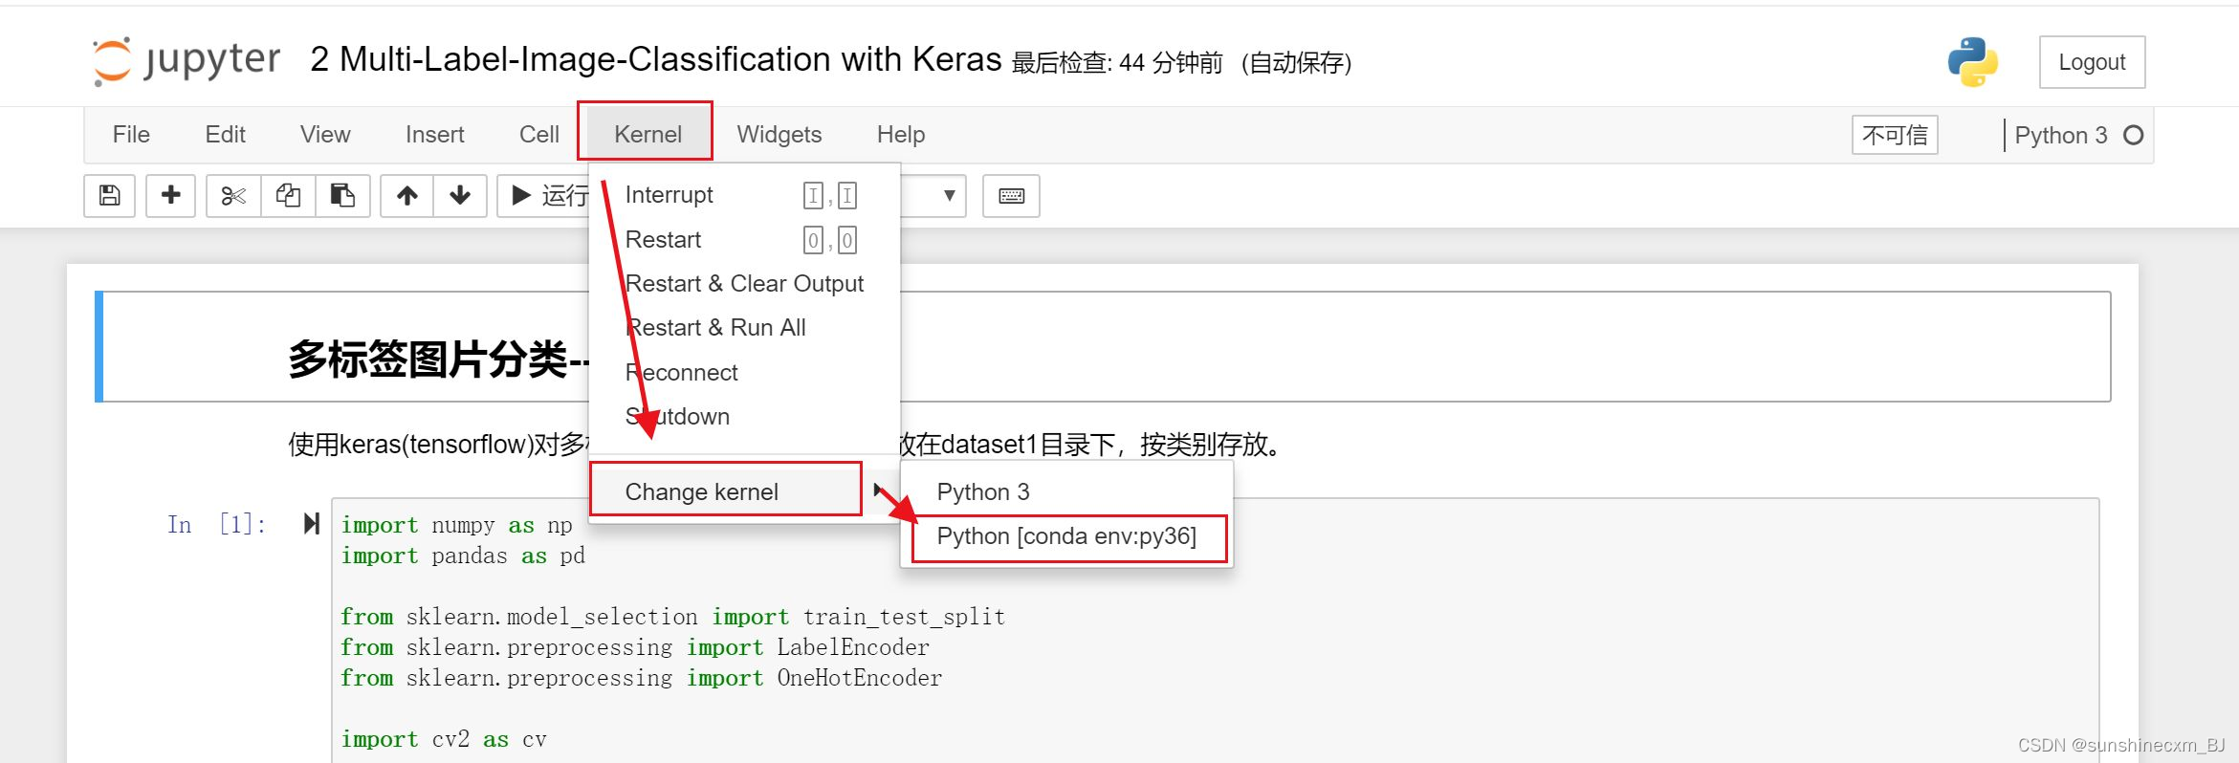Click into the code cell with import numpy
This screenshot has height=763, width=2239.
1215,631
